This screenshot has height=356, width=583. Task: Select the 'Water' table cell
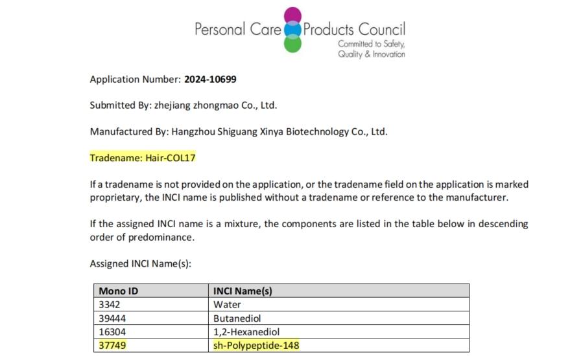227,304
